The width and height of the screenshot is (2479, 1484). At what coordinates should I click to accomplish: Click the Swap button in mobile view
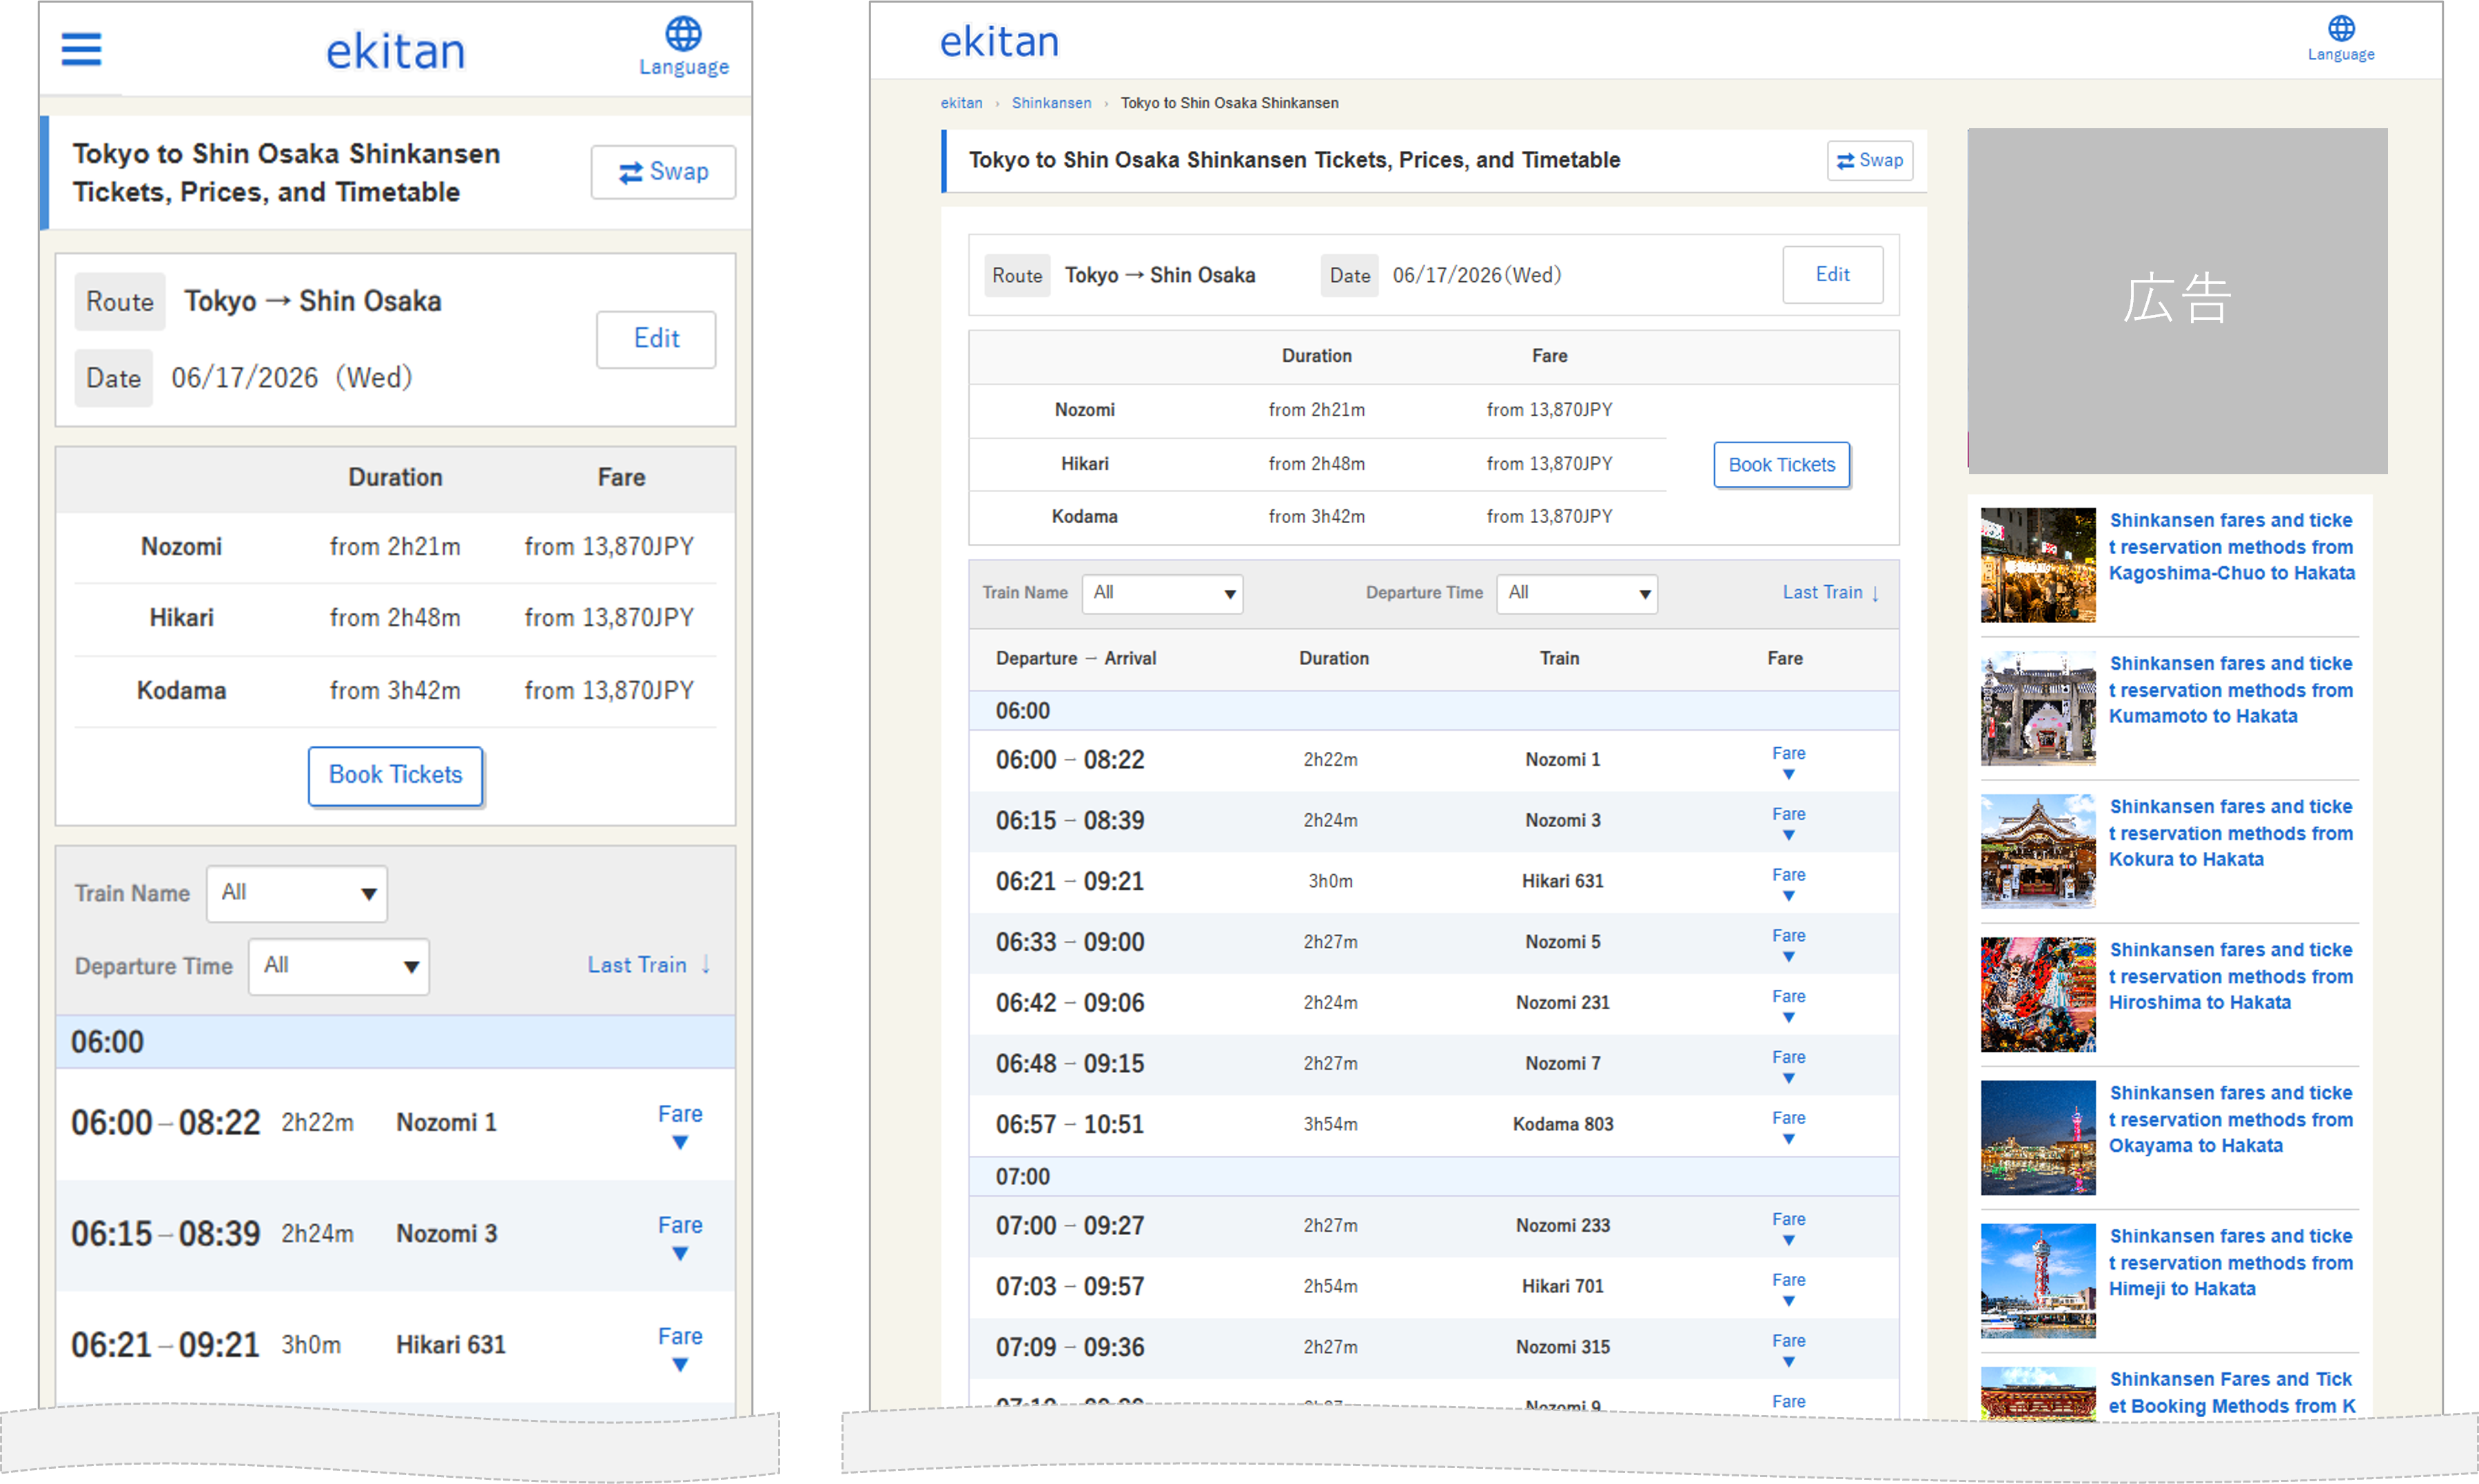coord(664,172)
